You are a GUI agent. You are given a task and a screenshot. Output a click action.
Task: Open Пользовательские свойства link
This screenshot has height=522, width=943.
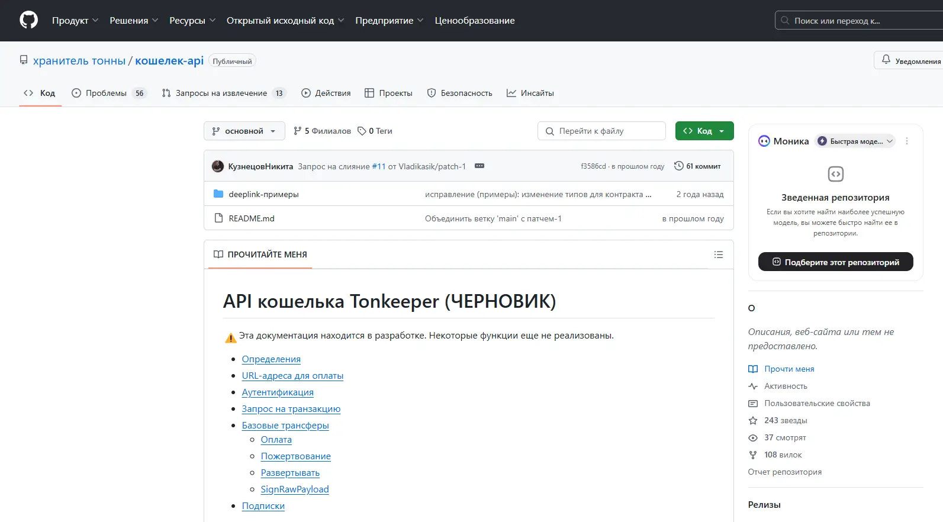pos(809,403)
